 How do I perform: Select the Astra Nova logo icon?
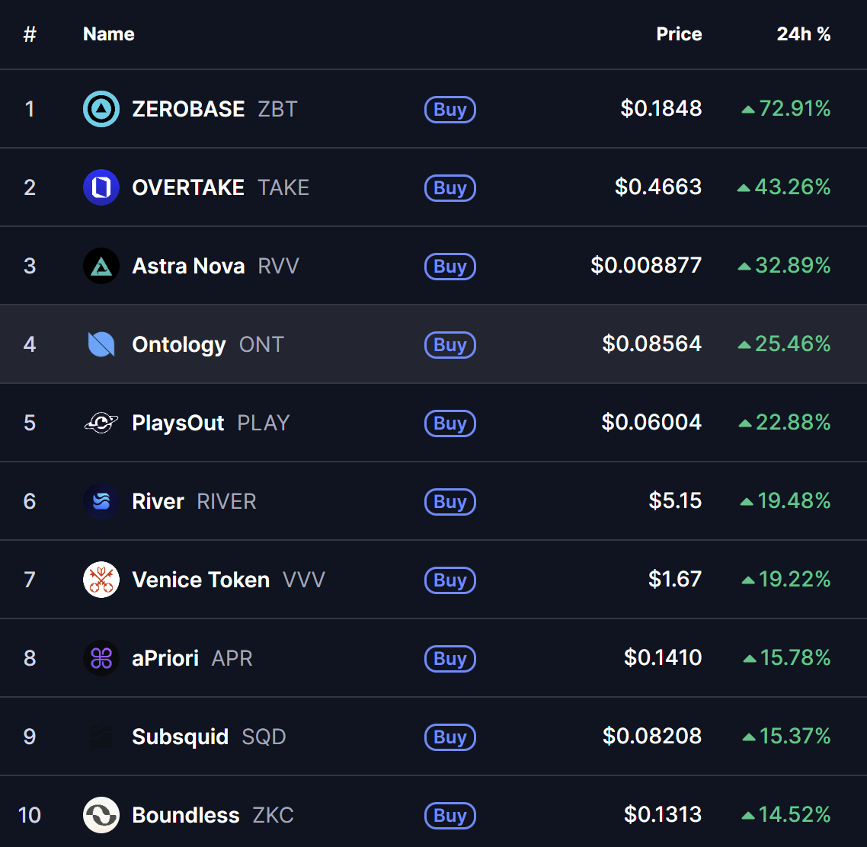101,266
